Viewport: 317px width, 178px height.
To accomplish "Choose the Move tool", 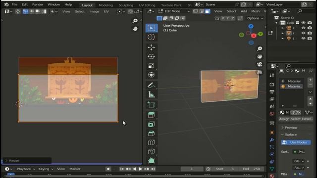I will pos(152,47).
